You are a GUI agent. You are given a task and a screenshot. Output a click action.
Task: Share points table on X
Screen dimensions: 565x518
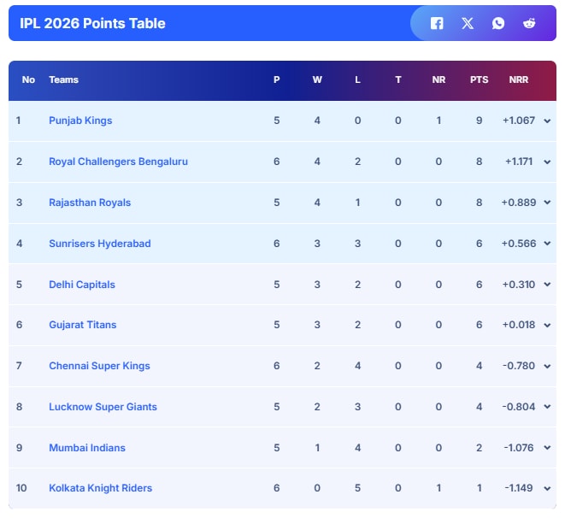(468, 24)
